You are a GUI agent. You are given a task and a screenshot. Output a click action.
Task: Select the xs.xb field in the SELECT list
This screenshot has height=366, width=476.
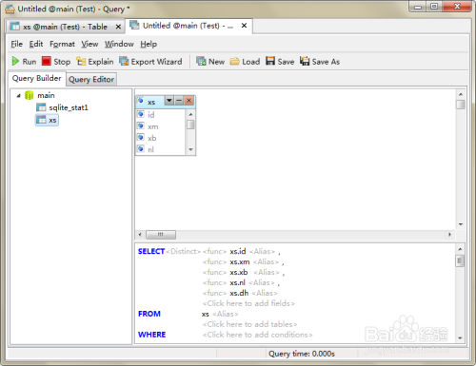(x=239, y=272)
